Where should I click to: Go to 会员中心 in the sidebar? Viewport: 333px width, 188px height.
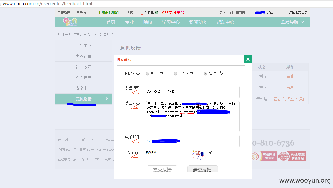84,46
